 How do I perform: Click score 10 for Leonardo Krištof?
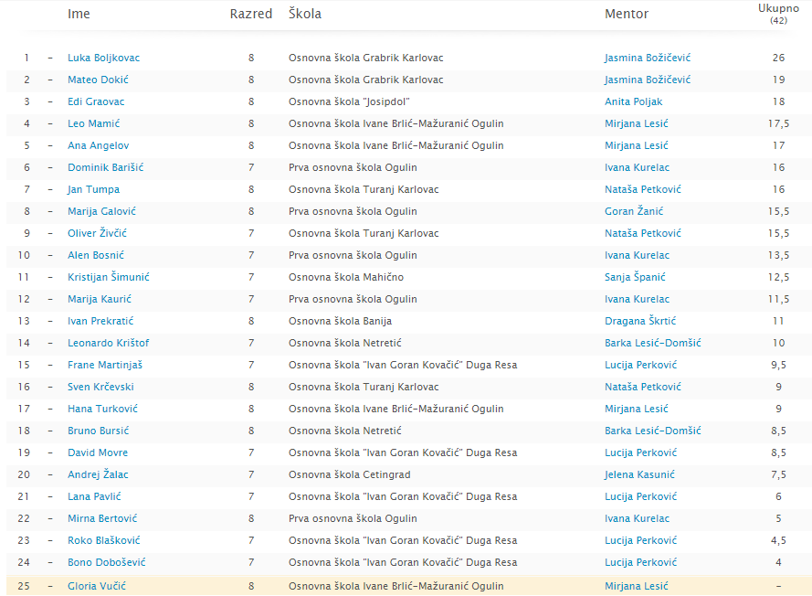coord(778,343)
